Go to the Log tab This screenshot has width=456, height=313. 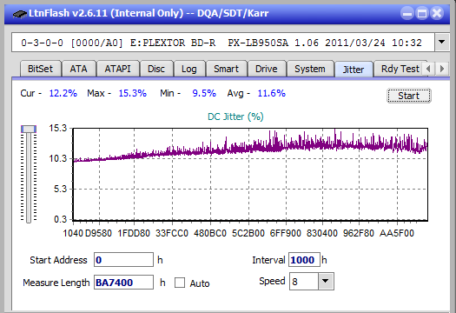point(189,69)
